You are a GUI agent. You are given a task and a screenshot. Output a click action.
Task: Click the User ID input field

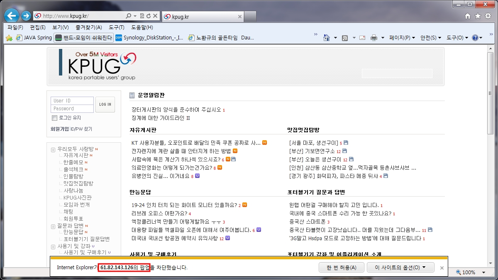(x=72, y=101)
